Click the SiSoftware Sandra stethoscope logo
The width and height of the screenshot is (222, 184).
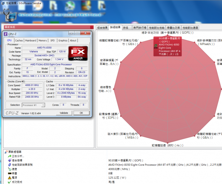coord(9,15)
